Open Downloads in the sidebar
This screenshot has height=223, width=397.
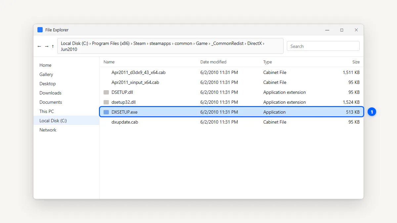coord(66,93)
